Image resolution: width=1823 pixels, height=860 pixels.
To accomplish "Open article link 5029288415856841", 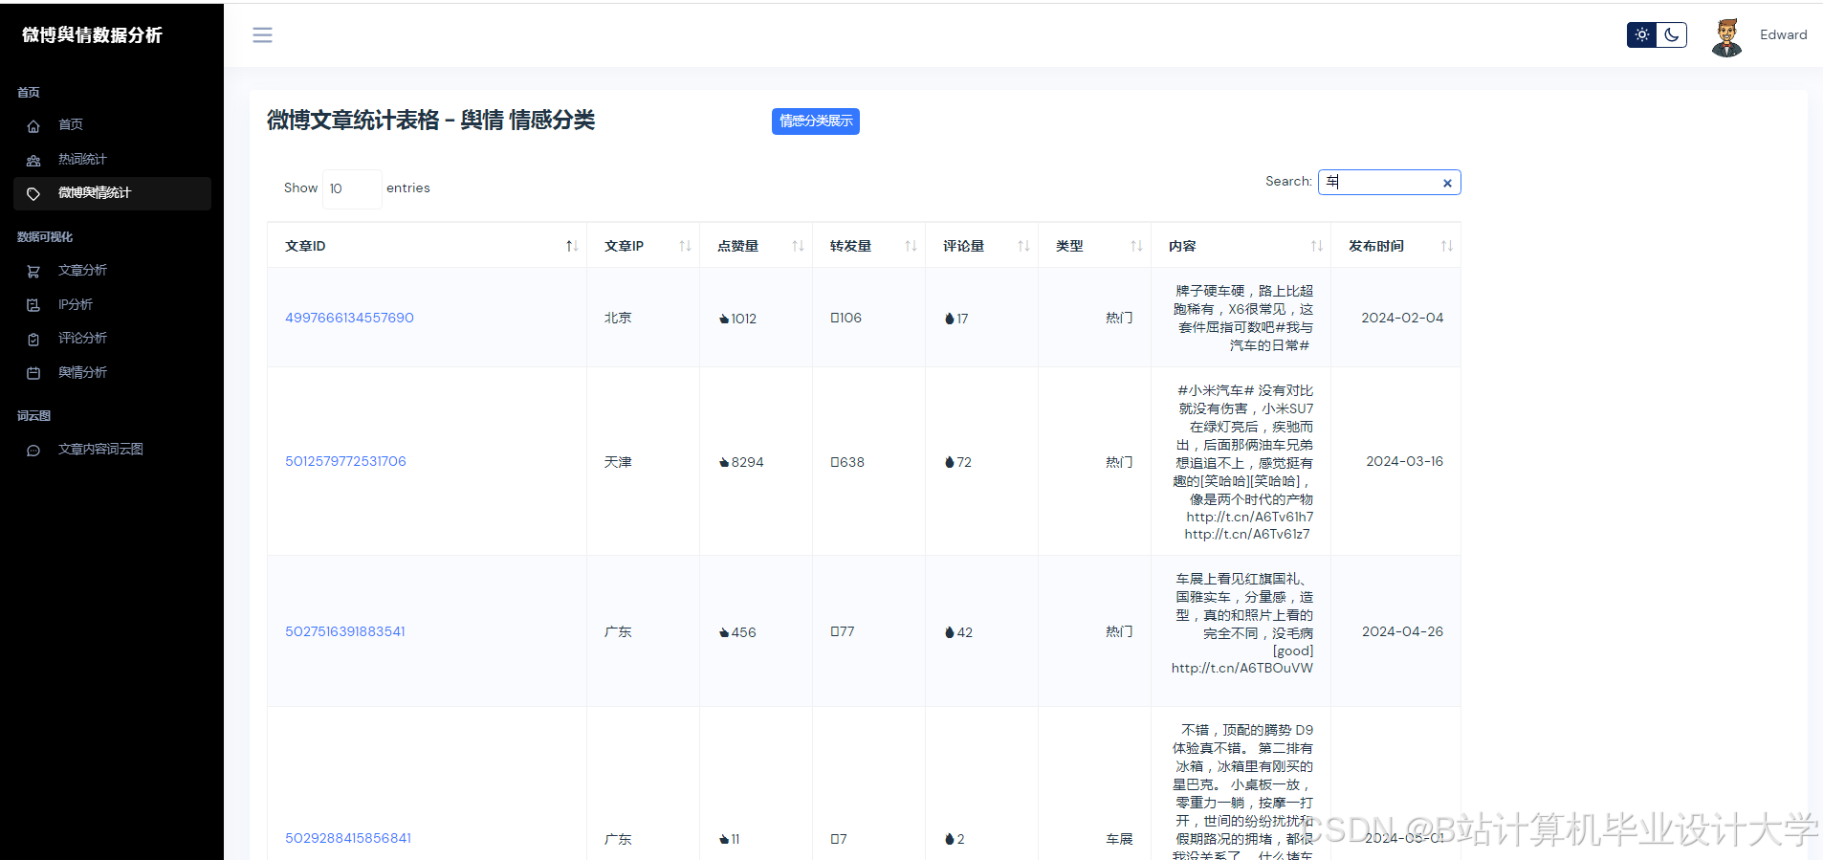I will click(348, 838).
